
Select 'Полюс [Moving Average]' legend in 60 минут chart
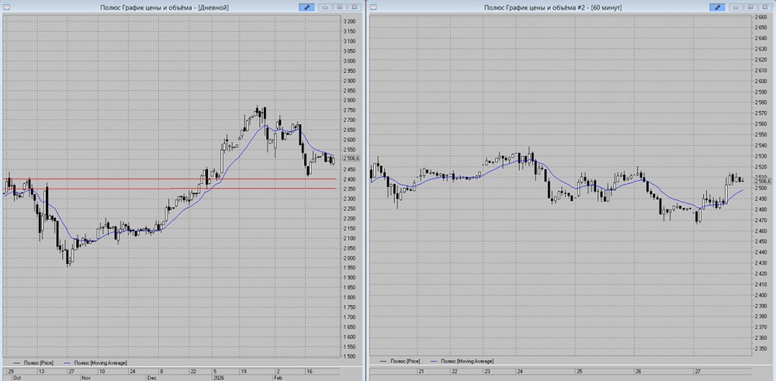pos(462,362)
